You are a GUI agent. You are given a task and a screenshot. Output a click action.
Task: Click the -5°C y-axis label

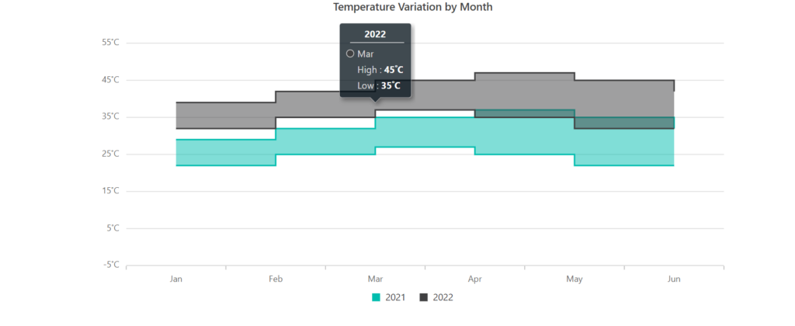tap(110, 265)
